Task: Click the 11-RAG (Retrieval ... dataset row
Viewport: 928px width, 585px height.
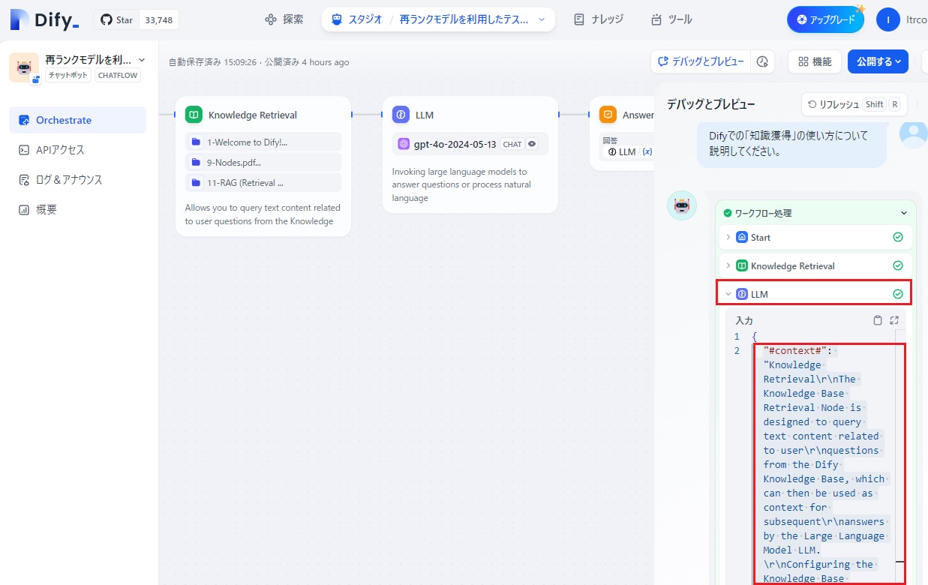Action: point(263,182)
